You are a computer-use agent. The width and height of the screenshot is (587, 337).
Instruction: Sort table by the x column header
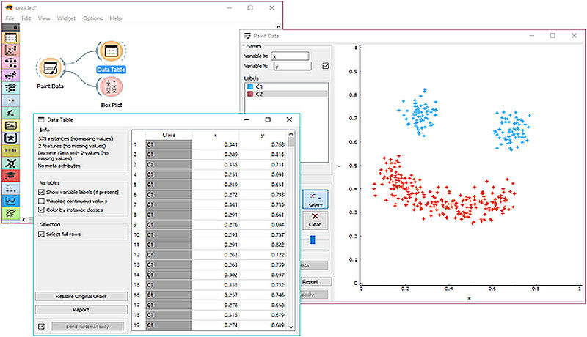click(216, 135)
